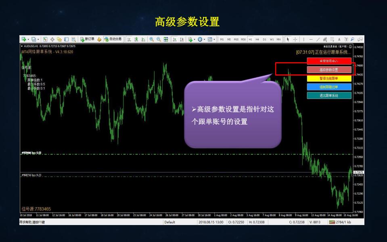Select the crosshair cursor tool
This screenshot has width=387, height=242.
(295, 39)
